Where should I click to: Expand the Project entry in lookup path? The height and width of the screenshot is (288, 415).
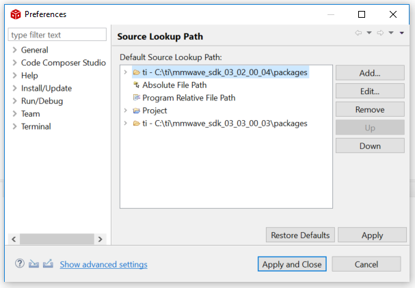(125, 111)
